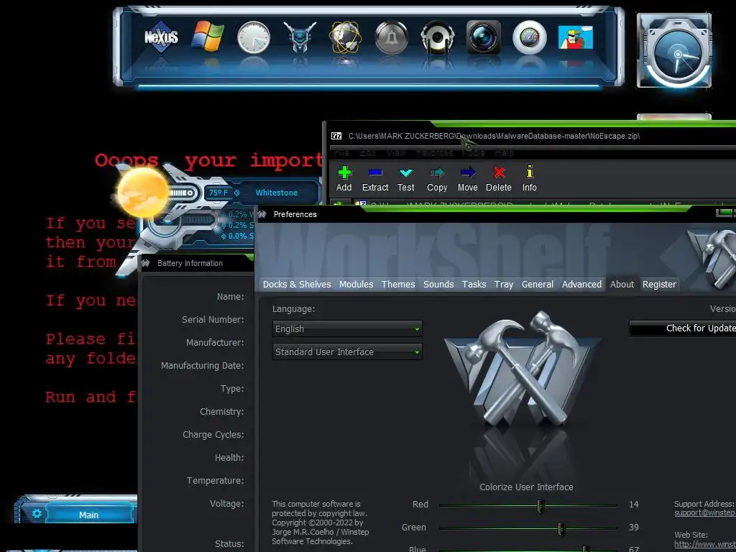Click the Move icon in 7-Zip toolbar
736x552 pixels.
coord(467,179)
